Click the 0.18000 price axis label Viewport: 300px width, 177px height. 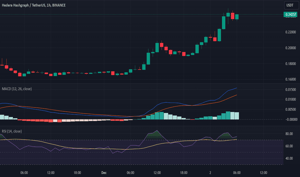(291, 63)
